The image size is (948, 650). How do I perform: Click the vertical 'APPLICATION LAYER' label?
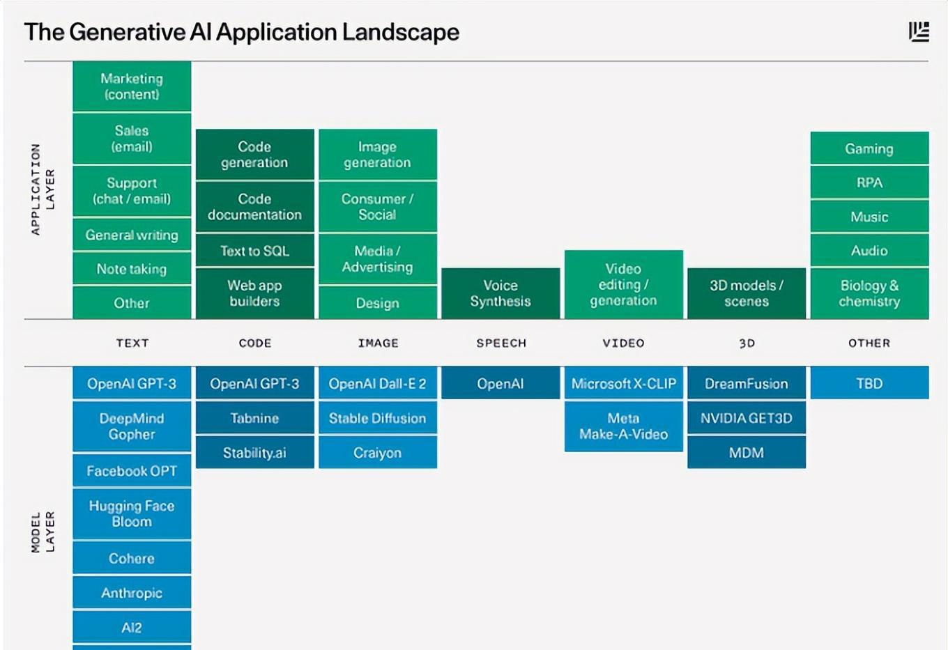[43, 189]
